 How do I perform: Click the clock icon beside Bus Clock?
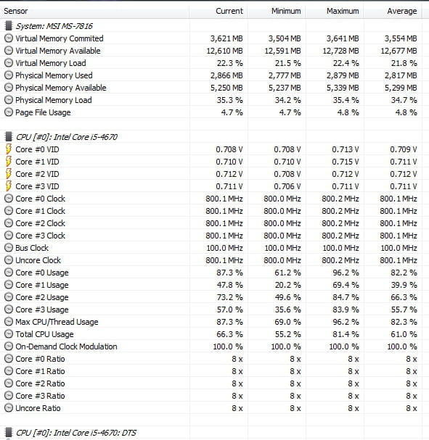pyautogui.click(x=9, y=248)
